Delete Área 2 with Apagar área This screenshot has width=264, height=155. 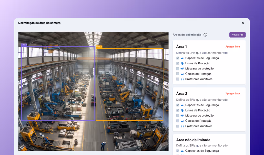click(233, 93)
